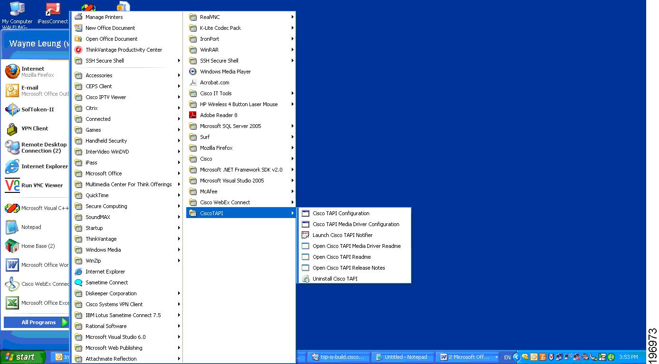Screen dimensions: 659x364
Task: Expand the K-Lite Codec Pack submenu
Action: [x=241, y=28]
